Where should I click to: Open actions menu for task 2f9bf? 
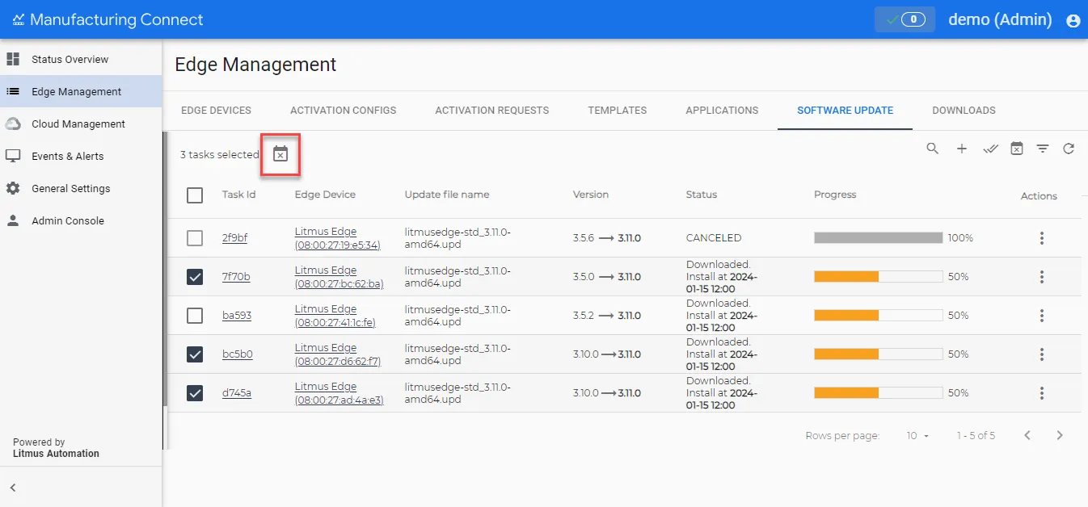click(x=1042, y=238)
